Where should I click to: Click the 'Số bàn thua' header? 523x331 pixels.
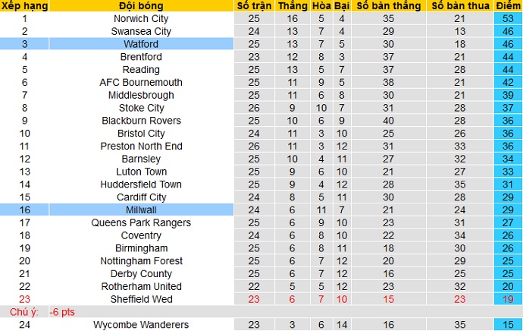pyautogui.click(x=459, y=6)
